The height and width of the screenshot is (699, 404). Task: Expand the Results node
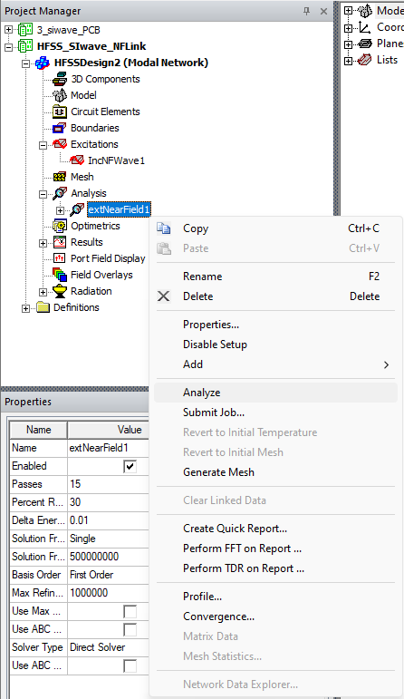[x=43, y=243]
